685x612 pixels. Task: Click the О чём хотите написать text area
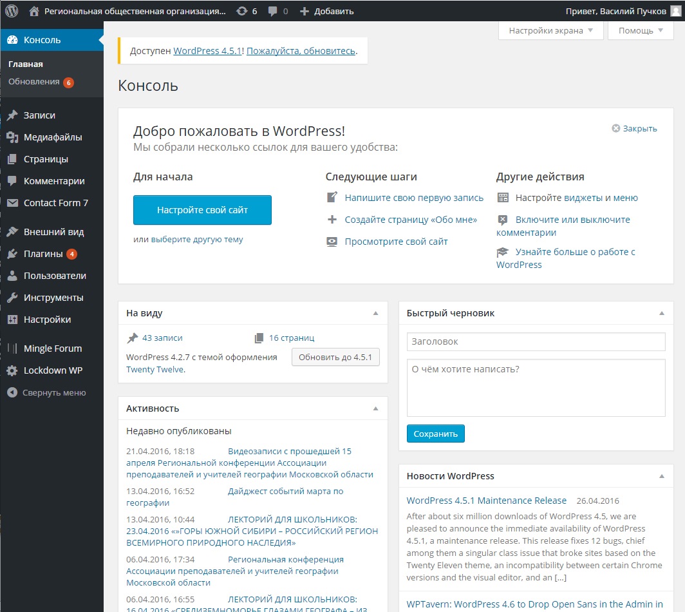tap(536, 388)
